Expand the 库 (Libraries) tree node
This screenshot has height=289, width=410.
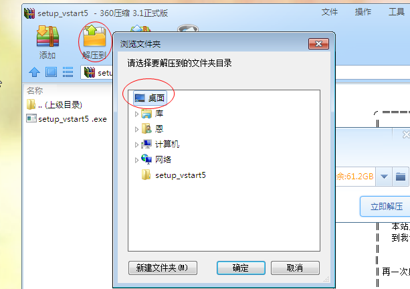coord(136,114)
